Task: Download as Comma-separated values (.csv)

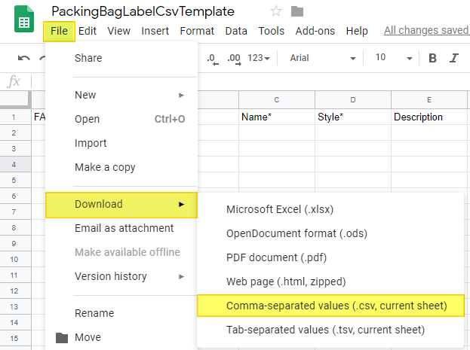Action: tap(330, 306)
